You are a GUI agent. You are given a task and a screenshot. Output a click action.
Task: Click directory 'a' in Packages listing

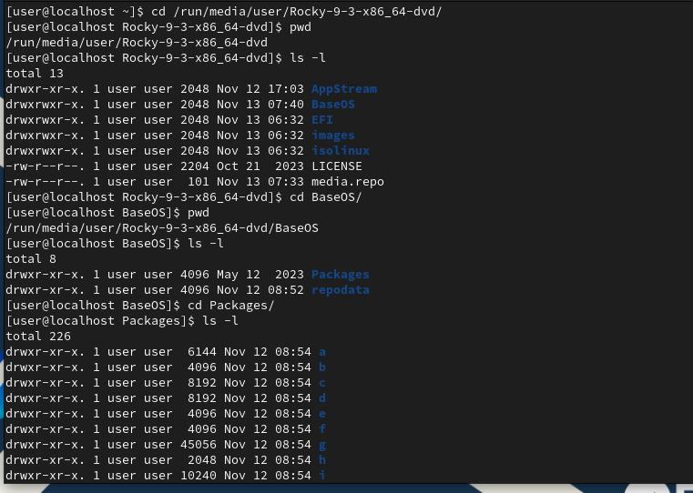coord(322,352)
